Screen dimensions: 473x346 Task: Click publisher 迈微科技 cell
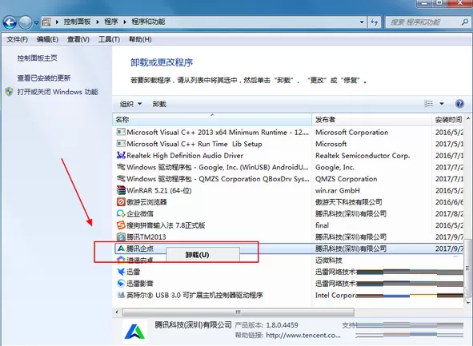(329, 260)
